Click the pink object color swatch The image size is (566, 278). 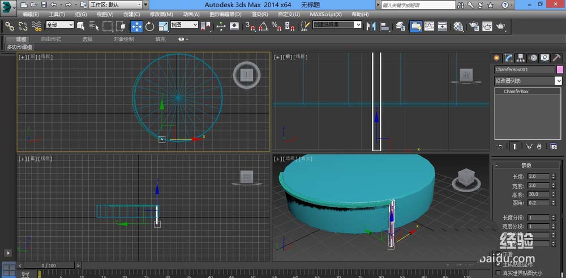(x=559, y=69)
